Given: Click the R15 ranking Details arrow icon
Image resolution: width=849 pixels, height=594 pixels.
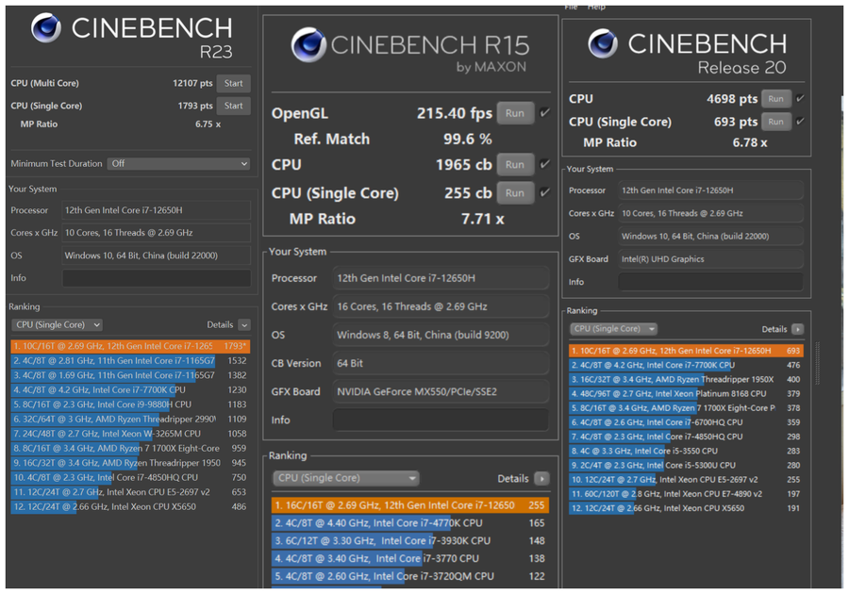Looking at the screenshot, I should click(541, 479).
